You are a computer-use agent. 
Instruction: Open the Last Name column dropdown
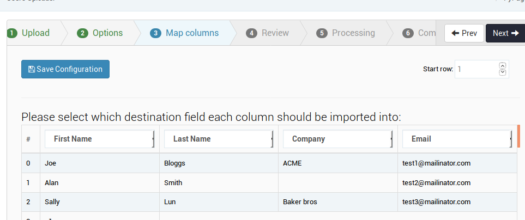coord(219,139)
